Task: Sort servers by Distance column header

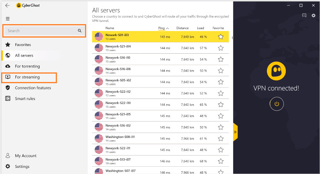Action: pos(182,28)
